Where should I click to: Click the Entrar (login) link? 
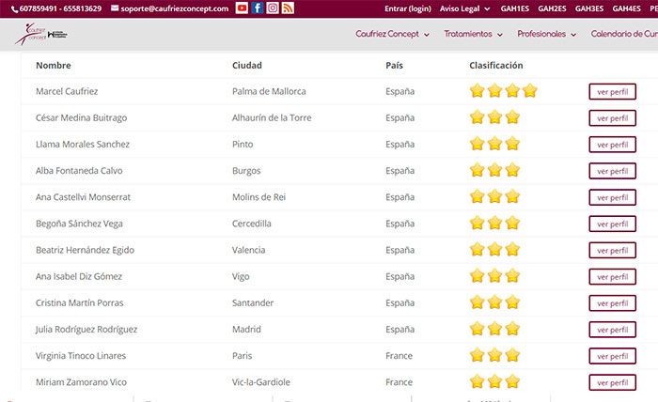click(x=408, y=8)
